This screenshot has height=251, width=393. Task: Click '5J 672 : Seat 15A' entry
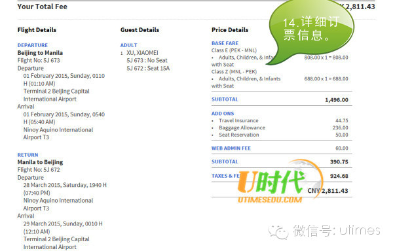point(148,68)
